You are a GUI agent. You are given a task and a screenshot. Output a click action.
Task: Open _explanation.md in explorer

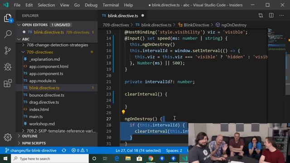tap(44, 59)
